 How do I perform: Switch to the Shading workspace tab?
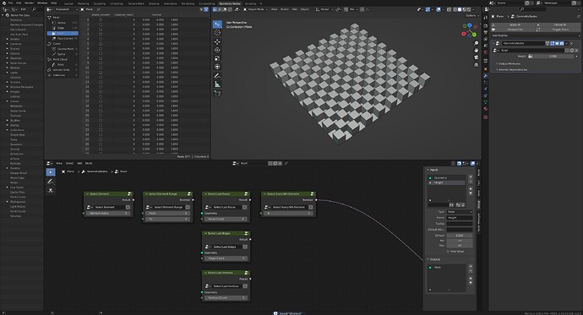click(x=153, y=3)
